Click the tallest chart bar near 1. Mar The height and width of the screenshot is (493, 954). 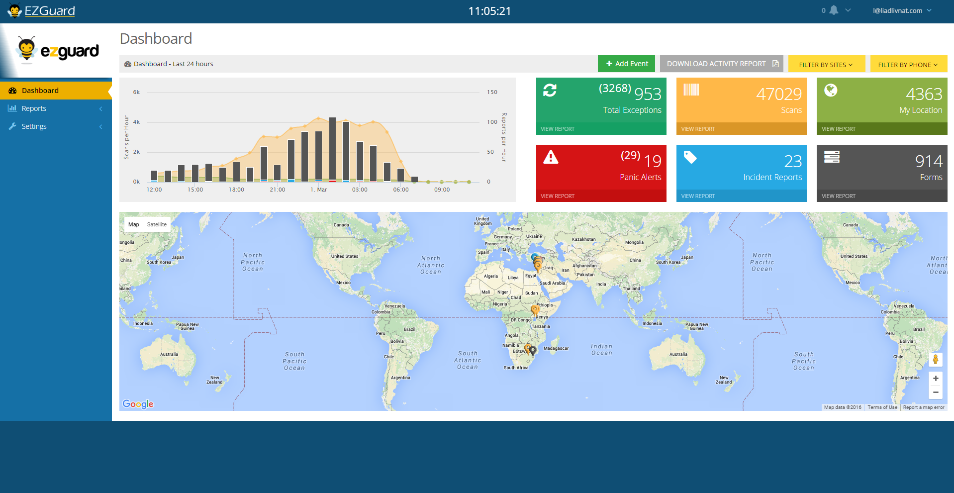(x=332, y=149)
